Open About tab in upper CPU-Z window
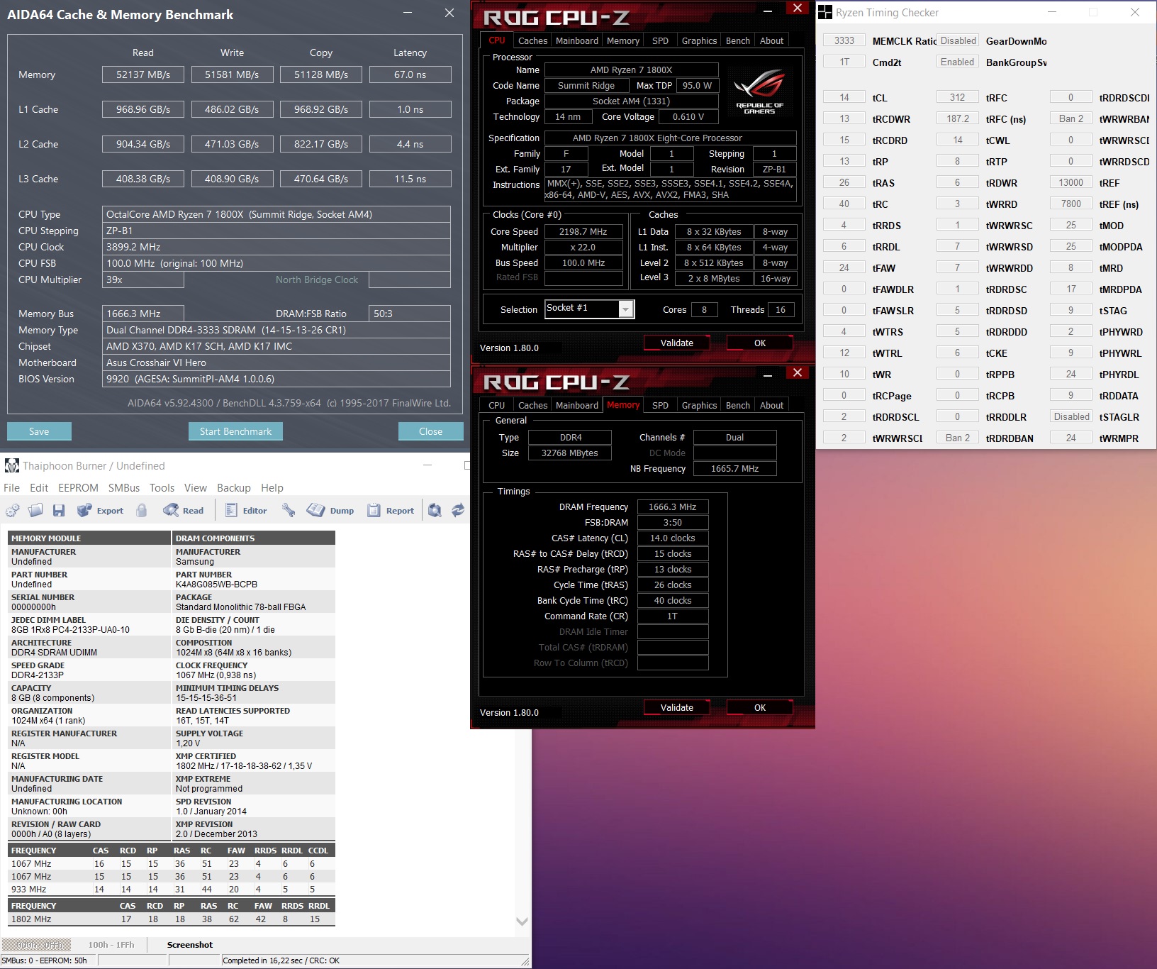 [771, 40]
